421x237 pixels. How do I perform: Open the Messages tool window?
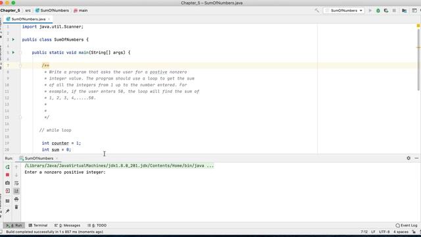click(67, 225)
